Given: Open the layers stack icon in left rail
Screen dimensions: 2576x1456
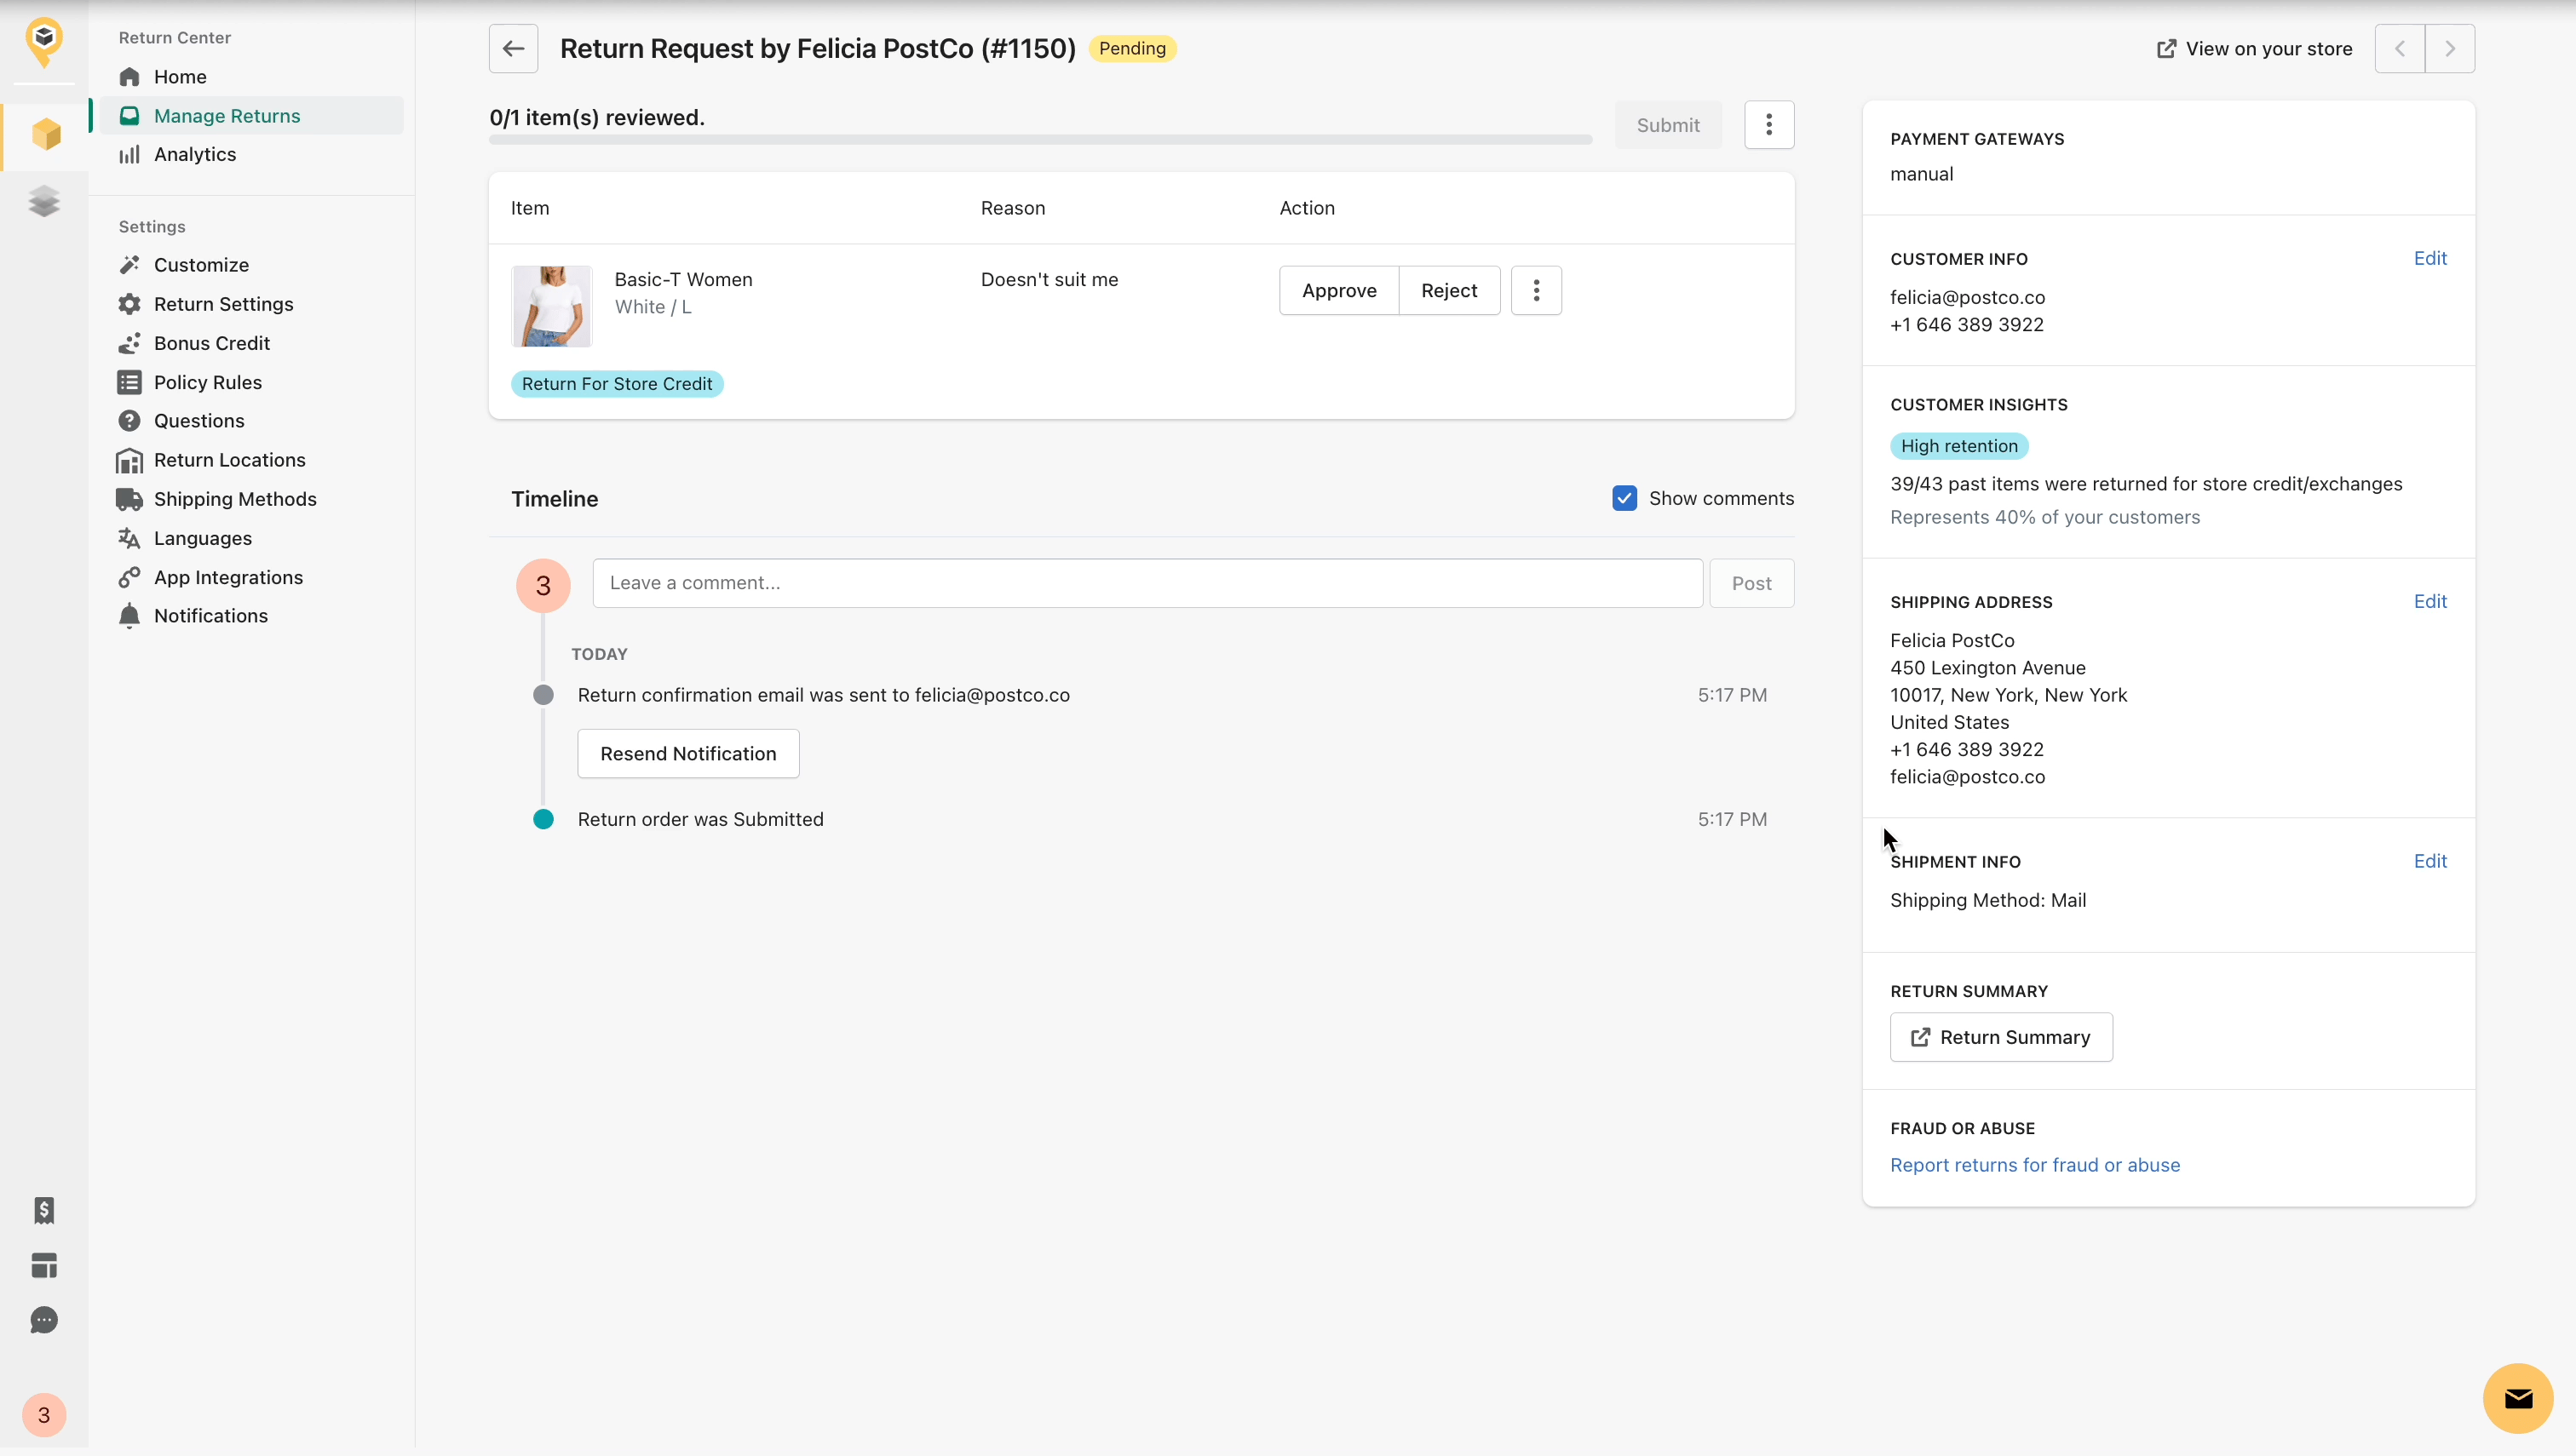Looking at the screenshot, I should [x=45, y=201].
